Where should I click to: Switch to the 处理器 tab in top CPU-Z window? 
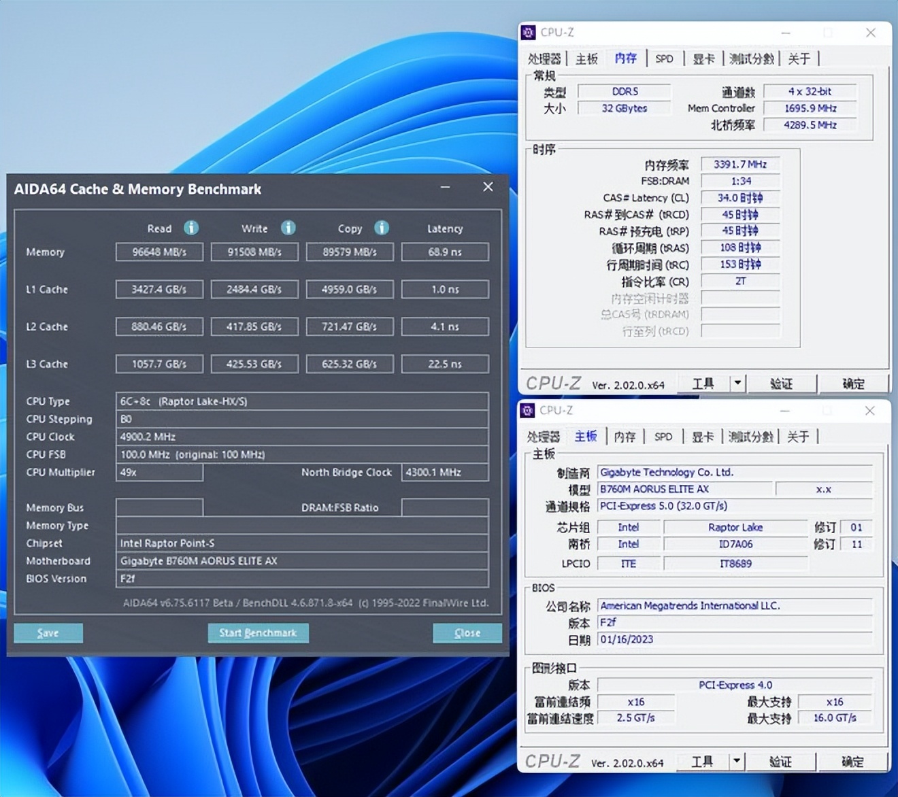click(544, 58)
